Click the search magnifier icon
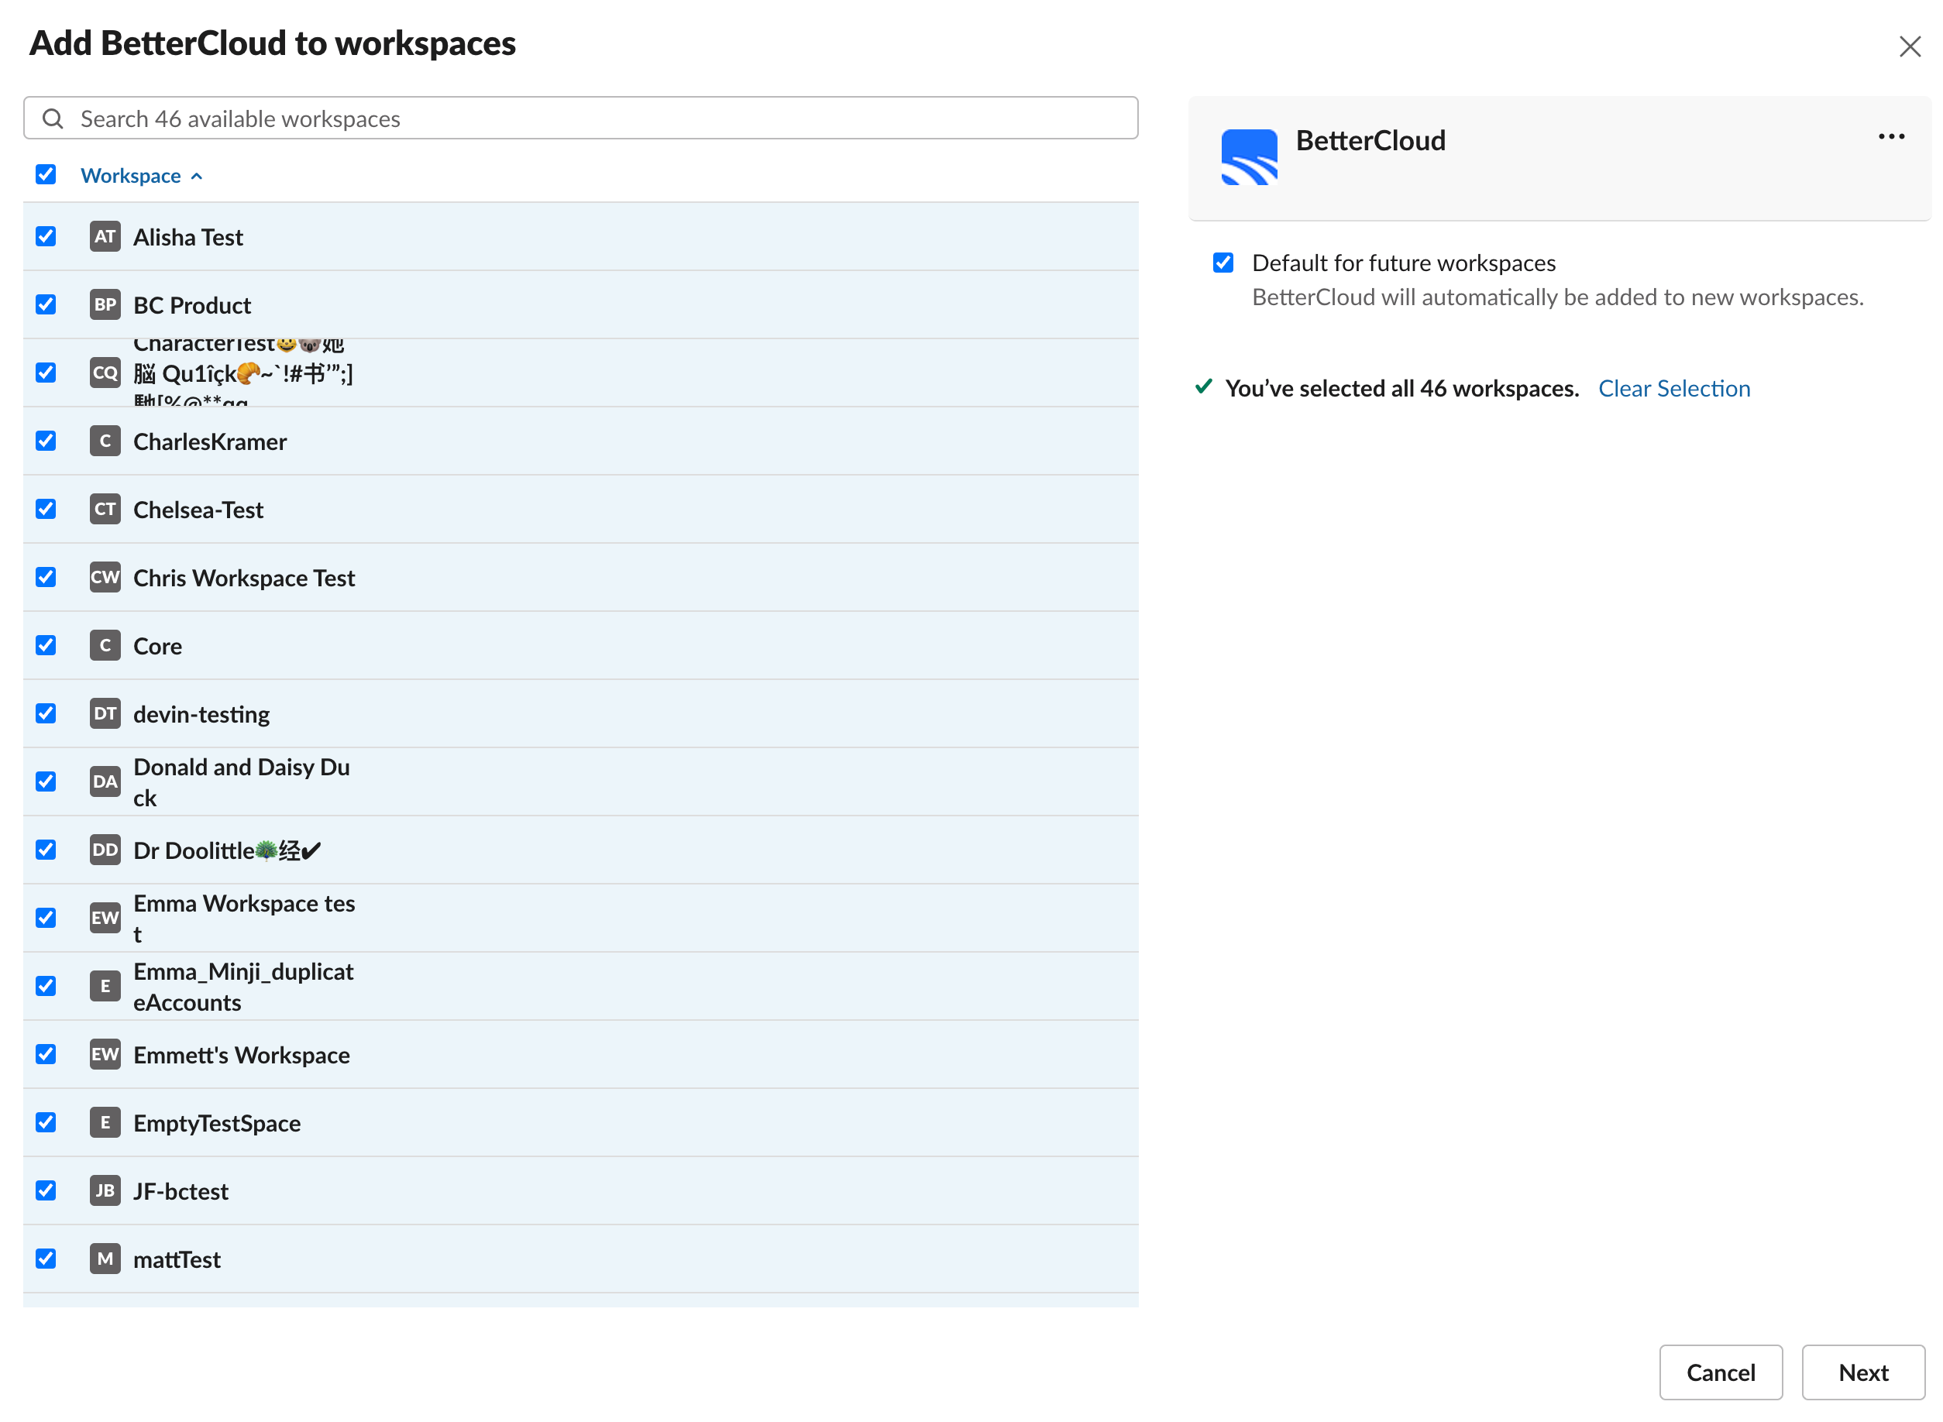Image resolution: width=1943 pixels, height=1422 pixels. pyautogui.click(x=53, y=118)
